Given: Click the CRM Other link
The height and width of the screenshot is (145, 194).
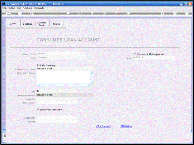Looking at the screenshot, I should 126,126.
